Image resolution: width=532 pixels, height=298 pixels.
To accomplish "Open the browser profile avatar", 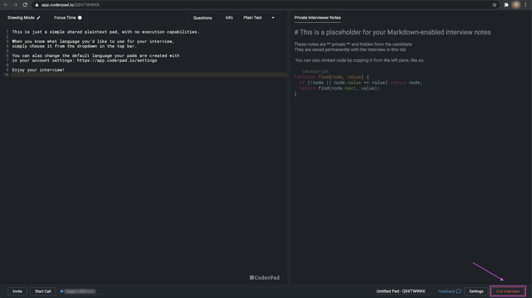I will pyautogui.click(x=516, y=5).
